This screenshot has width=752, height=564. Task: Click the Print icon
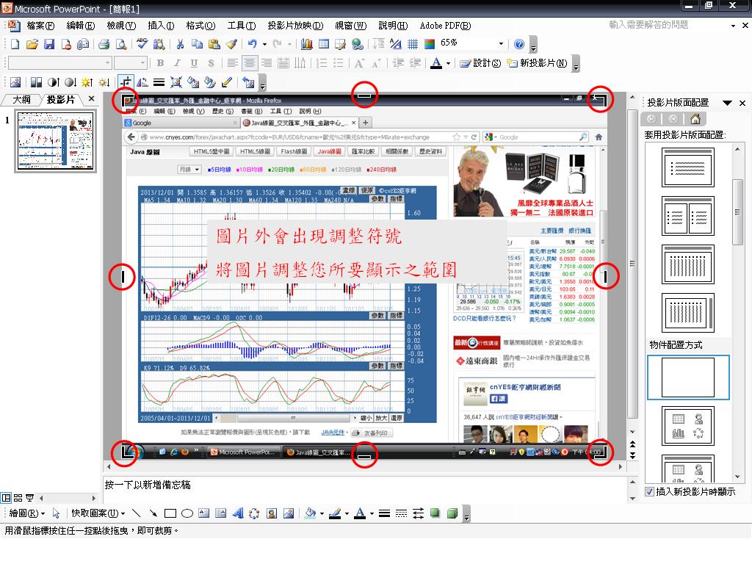[x=104, y=44]
